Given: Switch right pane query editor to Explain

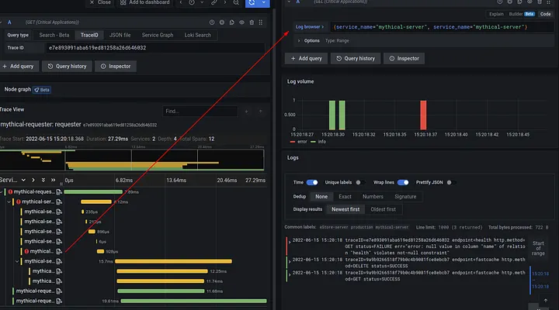Looking at the screenshot, I should (x=496, y=14).
